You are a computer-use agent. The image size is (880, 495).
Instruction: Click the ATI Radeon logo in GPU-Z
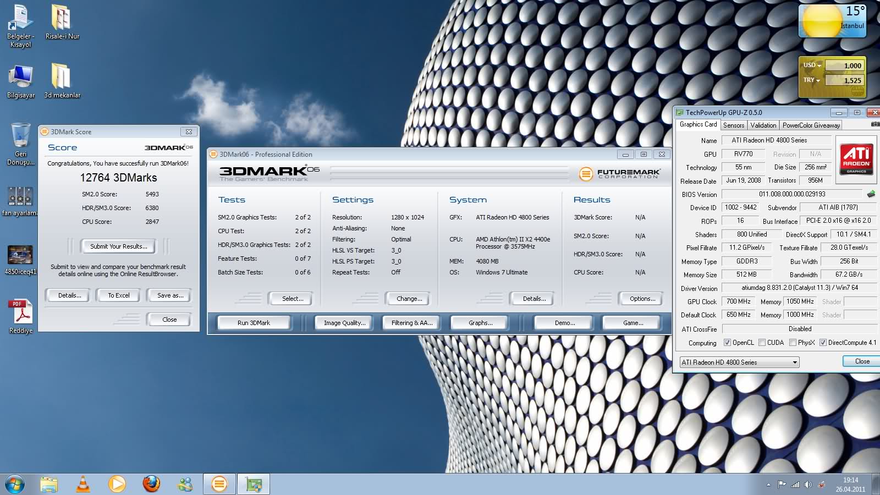point(856,159)
